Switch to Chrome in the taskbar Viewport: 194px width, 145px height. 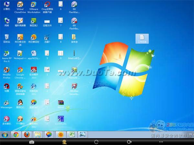click(16, 135)
